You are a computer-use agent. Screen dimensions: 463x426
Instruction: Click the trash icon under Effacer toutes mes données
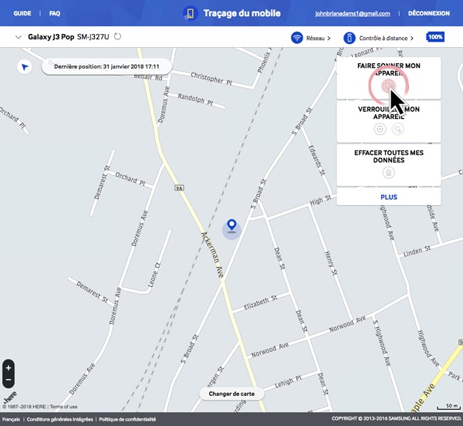[x=389, y=172]
